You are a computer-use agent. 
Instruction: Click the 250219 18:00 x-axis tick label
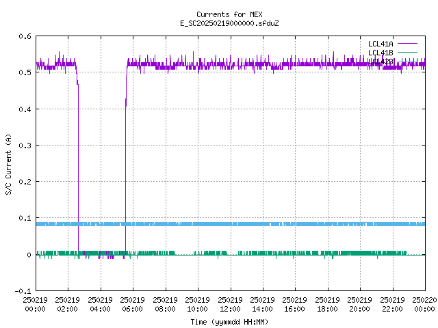327,305
